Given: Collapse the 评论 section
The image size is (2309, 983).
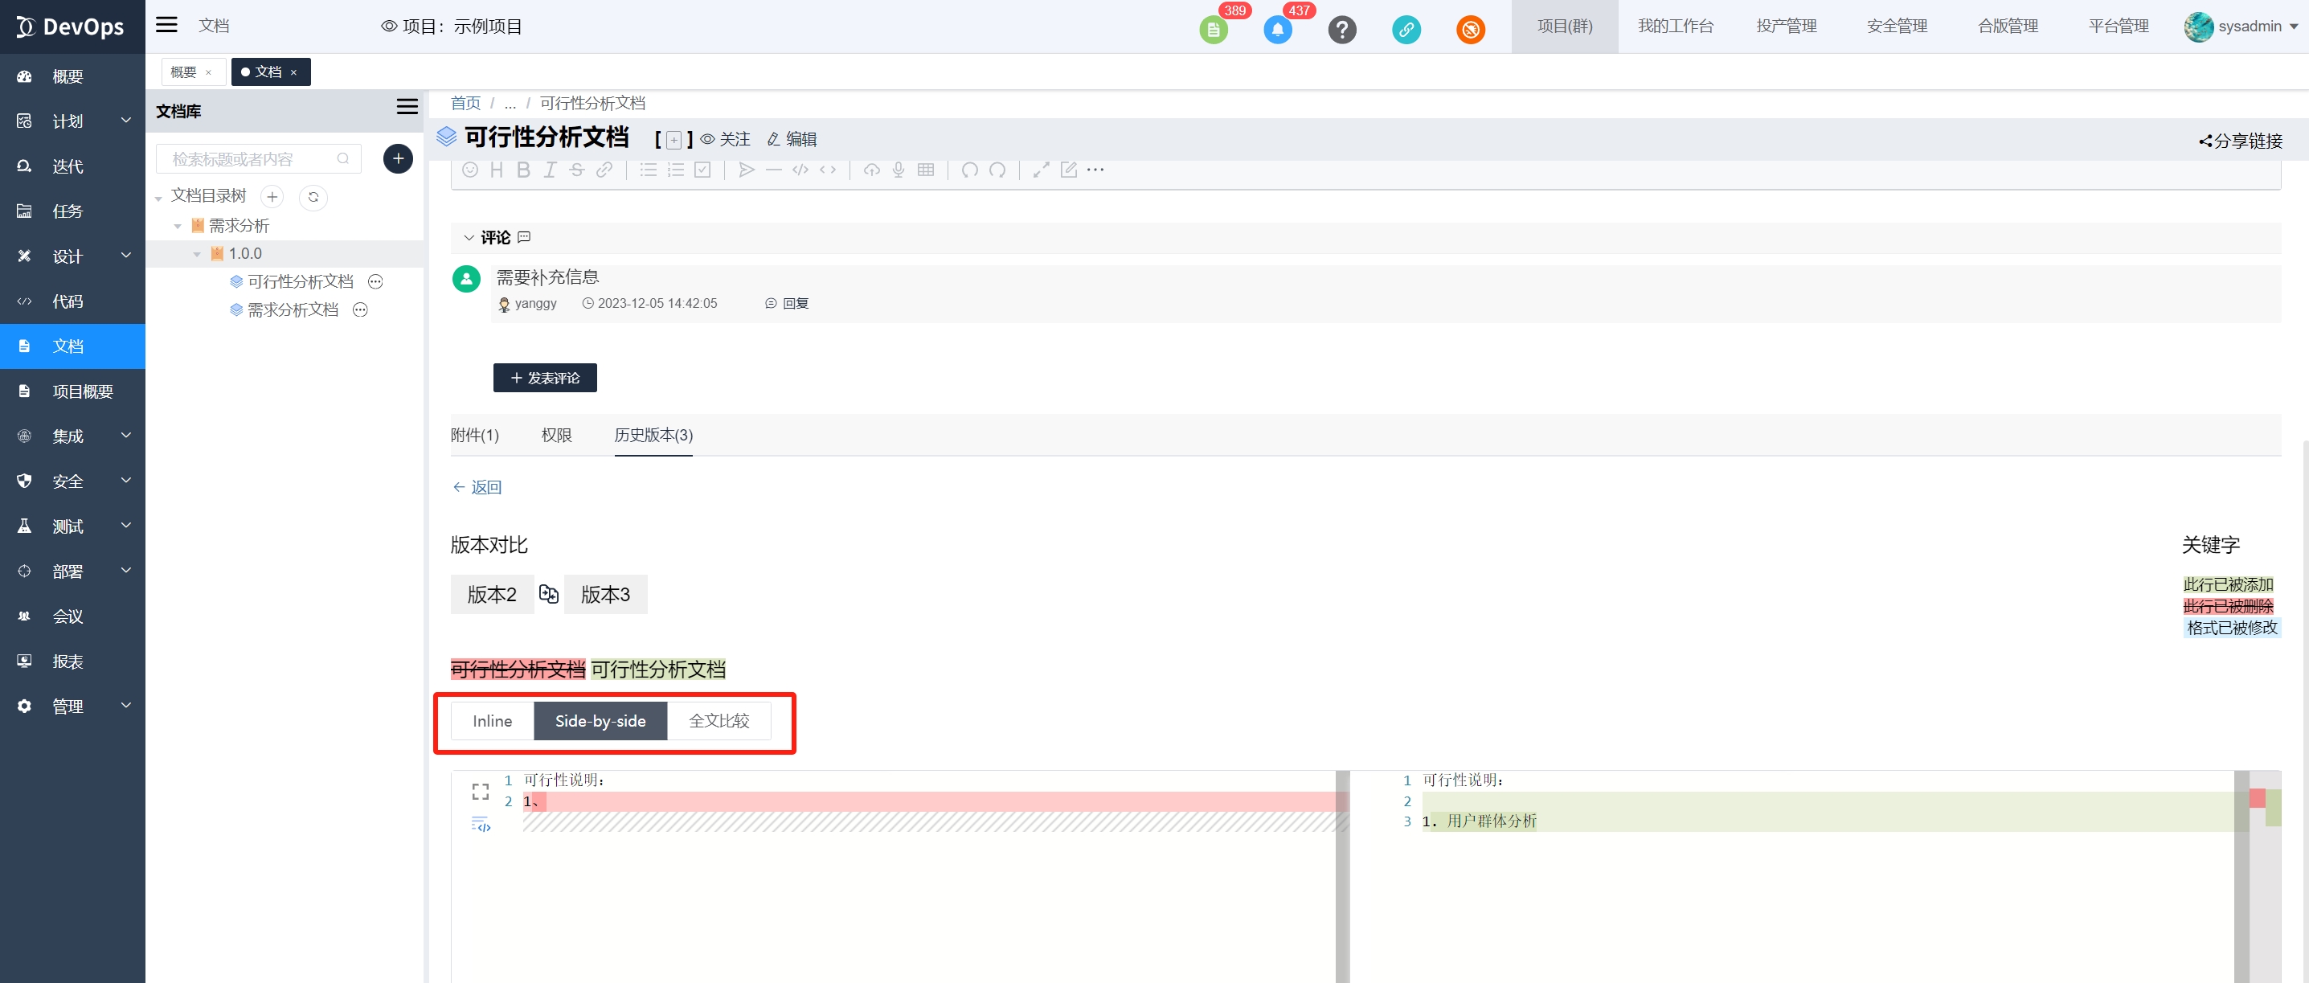Looking at the screenshot, I should coord(468,237).
